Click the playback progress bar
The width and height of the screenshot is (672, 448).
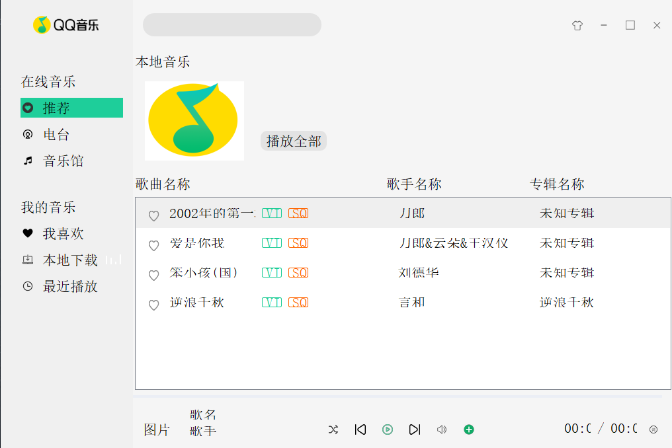(398, 396)
